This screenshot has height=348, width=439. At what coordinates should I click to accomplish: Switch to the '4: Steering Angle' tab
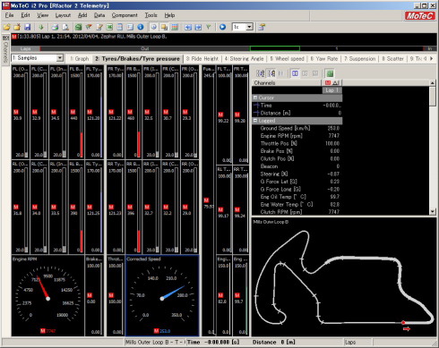(244, 59)
